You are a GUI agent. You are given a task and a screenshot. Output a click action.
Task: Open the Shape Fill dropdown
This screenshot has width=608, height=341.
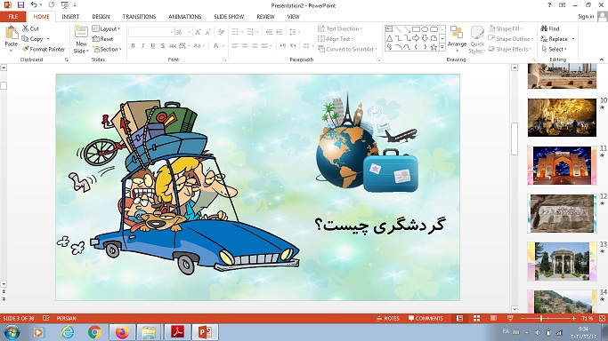(x=506, y=28)
